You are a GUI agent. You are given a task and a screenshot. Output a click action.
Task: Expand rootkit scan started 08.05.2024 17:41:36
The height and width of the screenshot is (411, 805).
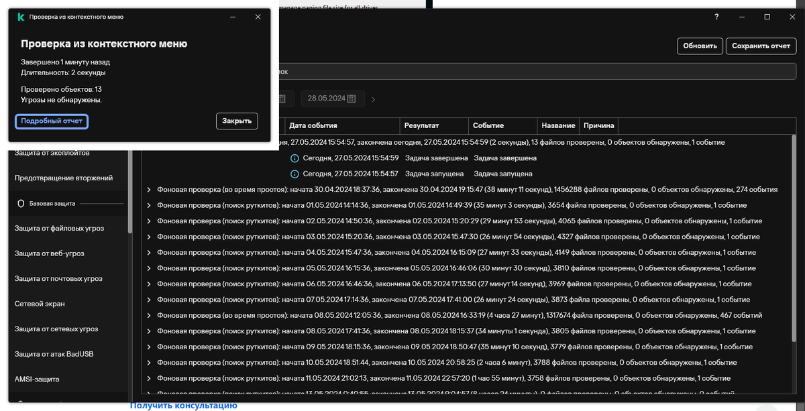point(149,331)
